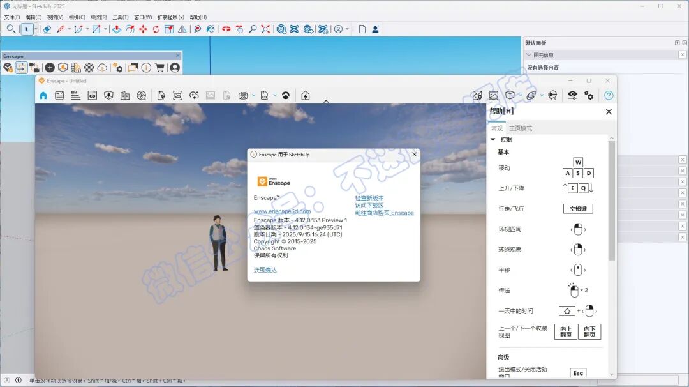Switch to the 主页模式 help tab

521,128
